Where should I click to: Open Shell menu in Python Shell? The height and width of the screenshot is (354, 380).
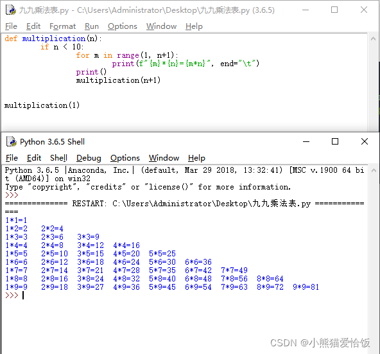coord(58,158)
